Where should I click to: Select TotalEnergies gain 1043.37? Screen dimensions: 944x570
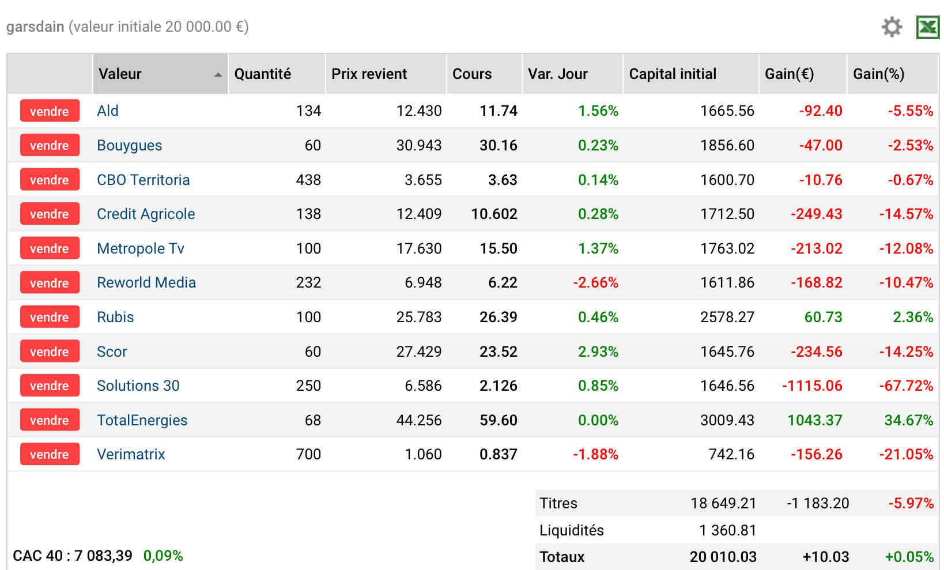pyautogui.click(x=815, y=420)
